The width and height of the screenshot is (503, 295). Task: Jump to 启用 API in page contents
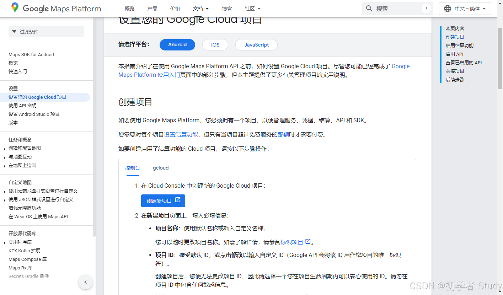tap(455, 54)
